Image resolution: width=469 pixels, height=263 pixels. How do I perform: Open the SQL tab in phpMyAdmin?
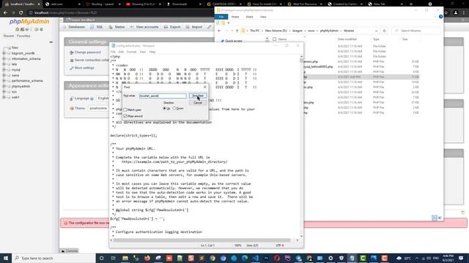pyautogui.click(x=97, y=27)
